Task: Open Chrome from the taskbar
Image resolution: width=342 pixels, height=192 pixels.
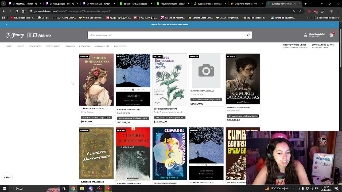Action: [73, 189]
